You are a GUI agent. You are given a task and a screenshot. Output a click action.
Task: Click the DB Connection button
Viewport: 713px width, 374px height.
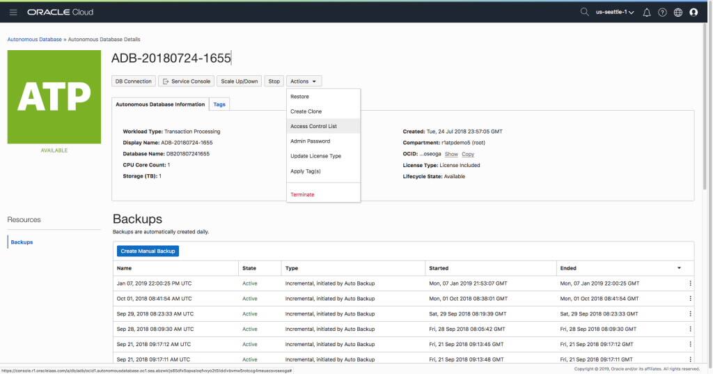133,81
